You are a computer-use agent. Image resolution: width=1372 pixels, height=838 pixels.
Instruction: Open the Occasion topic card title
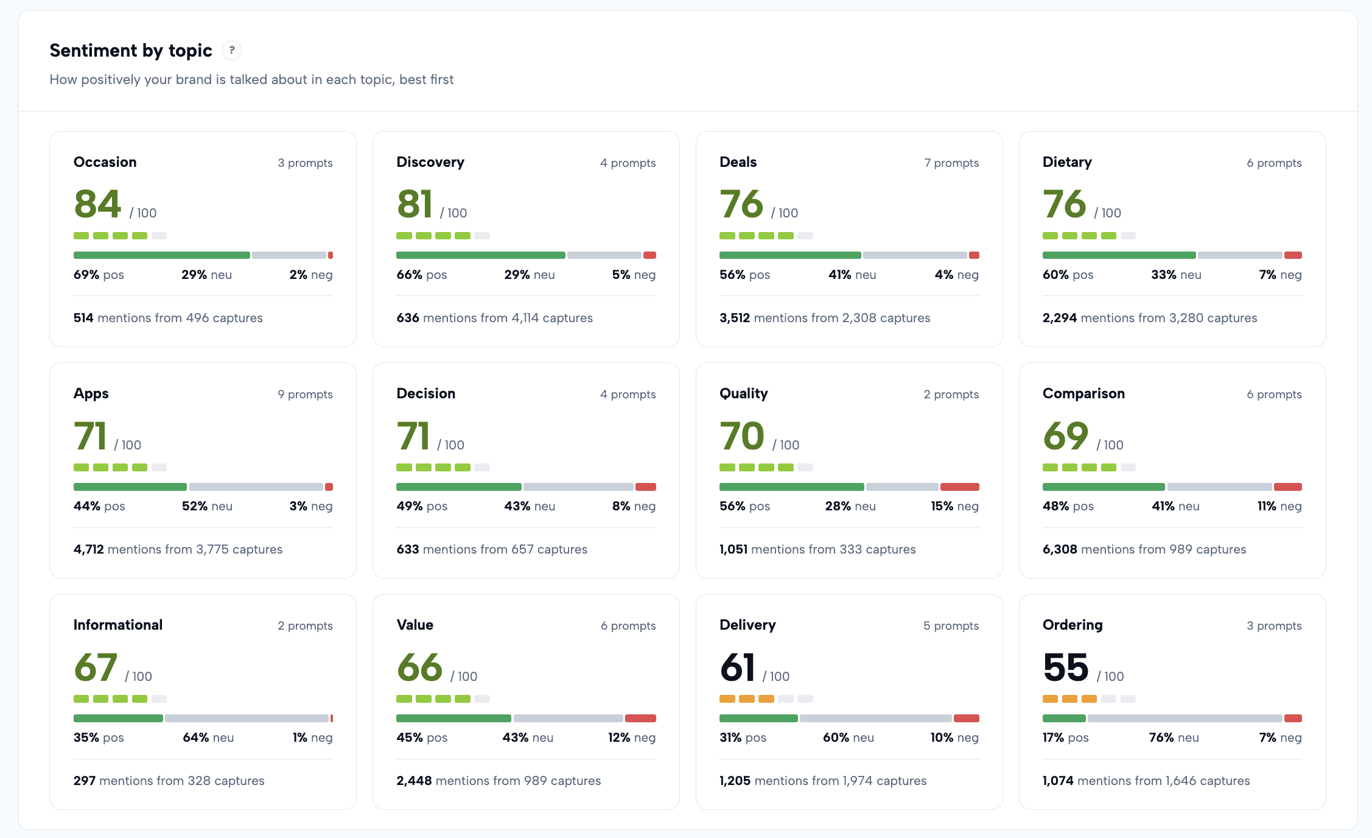105,162
